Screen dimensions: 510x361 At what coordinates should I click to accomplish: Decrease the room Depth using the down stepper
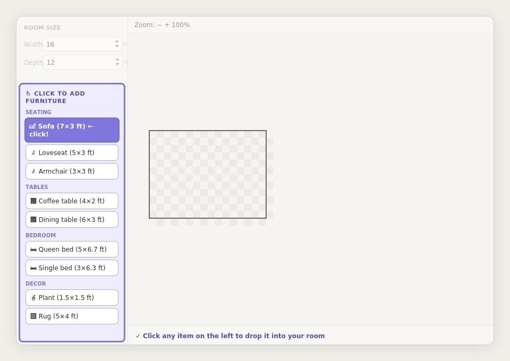tap(117, 65)
